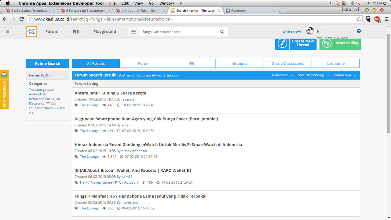This screenshot has width=391, height=220.
Task: Click the muted volume tray icon
Action: (358, 3)
